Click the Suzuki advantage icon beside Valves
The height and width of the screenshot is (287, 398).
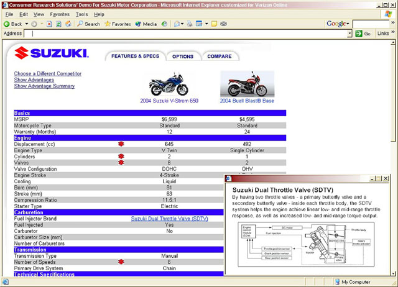click(x=121, y=163)
